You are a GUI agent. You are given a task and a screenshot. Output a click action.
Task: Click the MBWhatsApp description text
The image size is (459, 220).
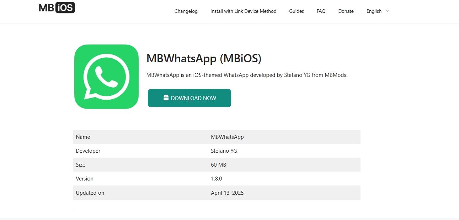pyautogui.click(x=247, y=75)
